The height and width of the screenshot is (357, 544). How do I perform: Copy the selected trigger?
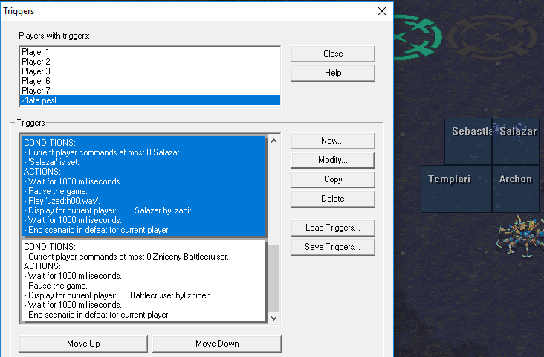pos(333,179)
